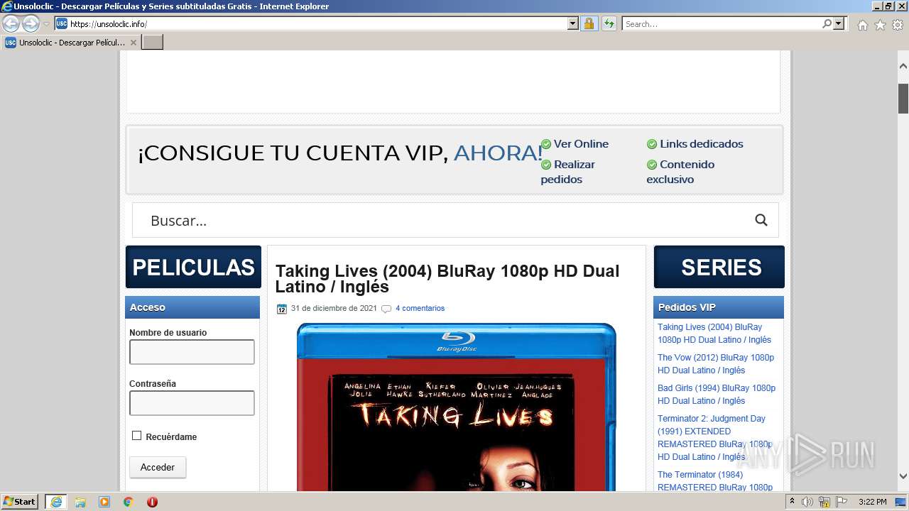Click the page scroll down arrow
The image size is (909, 511).
click(903, 477)
